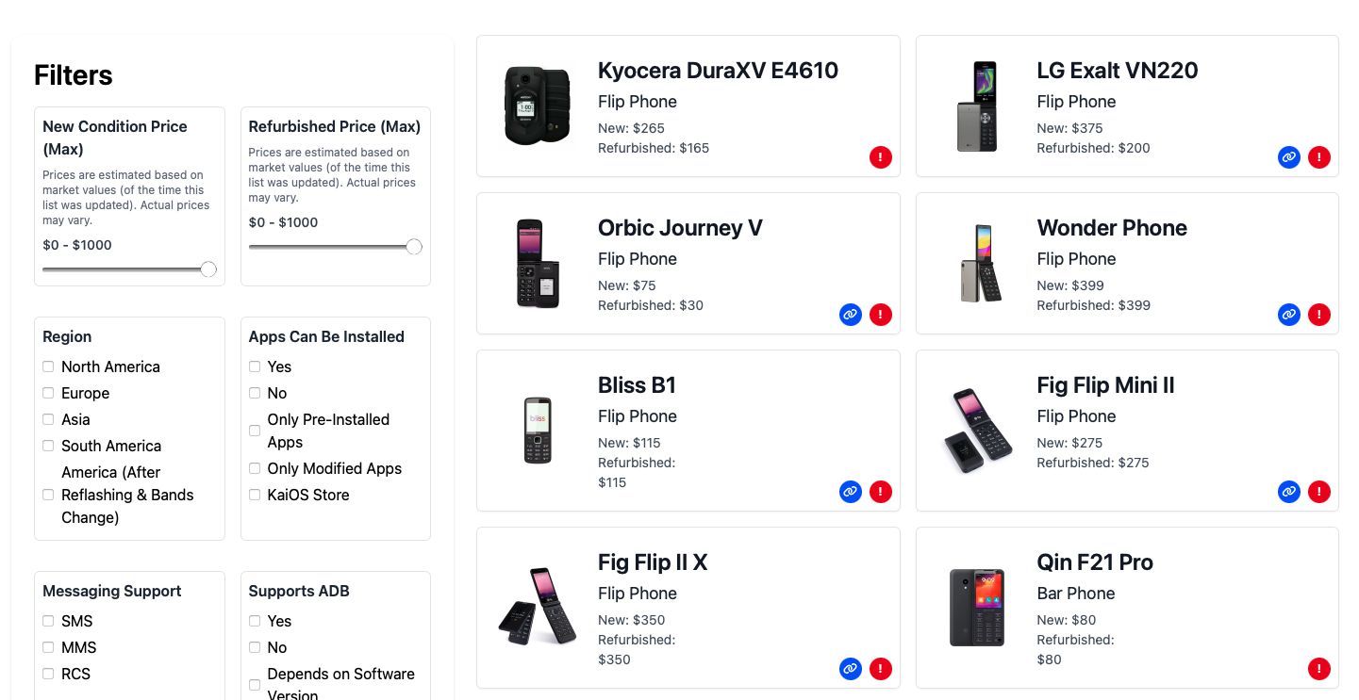Check Only Modified Apps option

coord(255,468)
